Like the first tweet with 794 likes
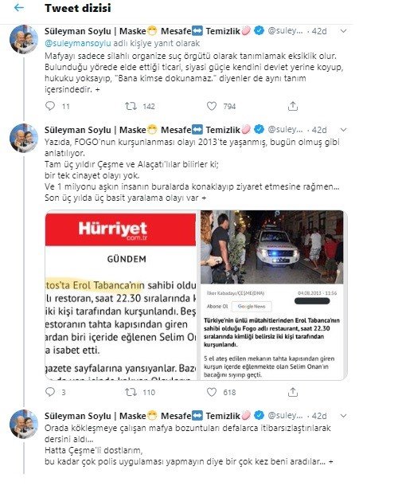The image size is (398, 486). tap(212, 106)
